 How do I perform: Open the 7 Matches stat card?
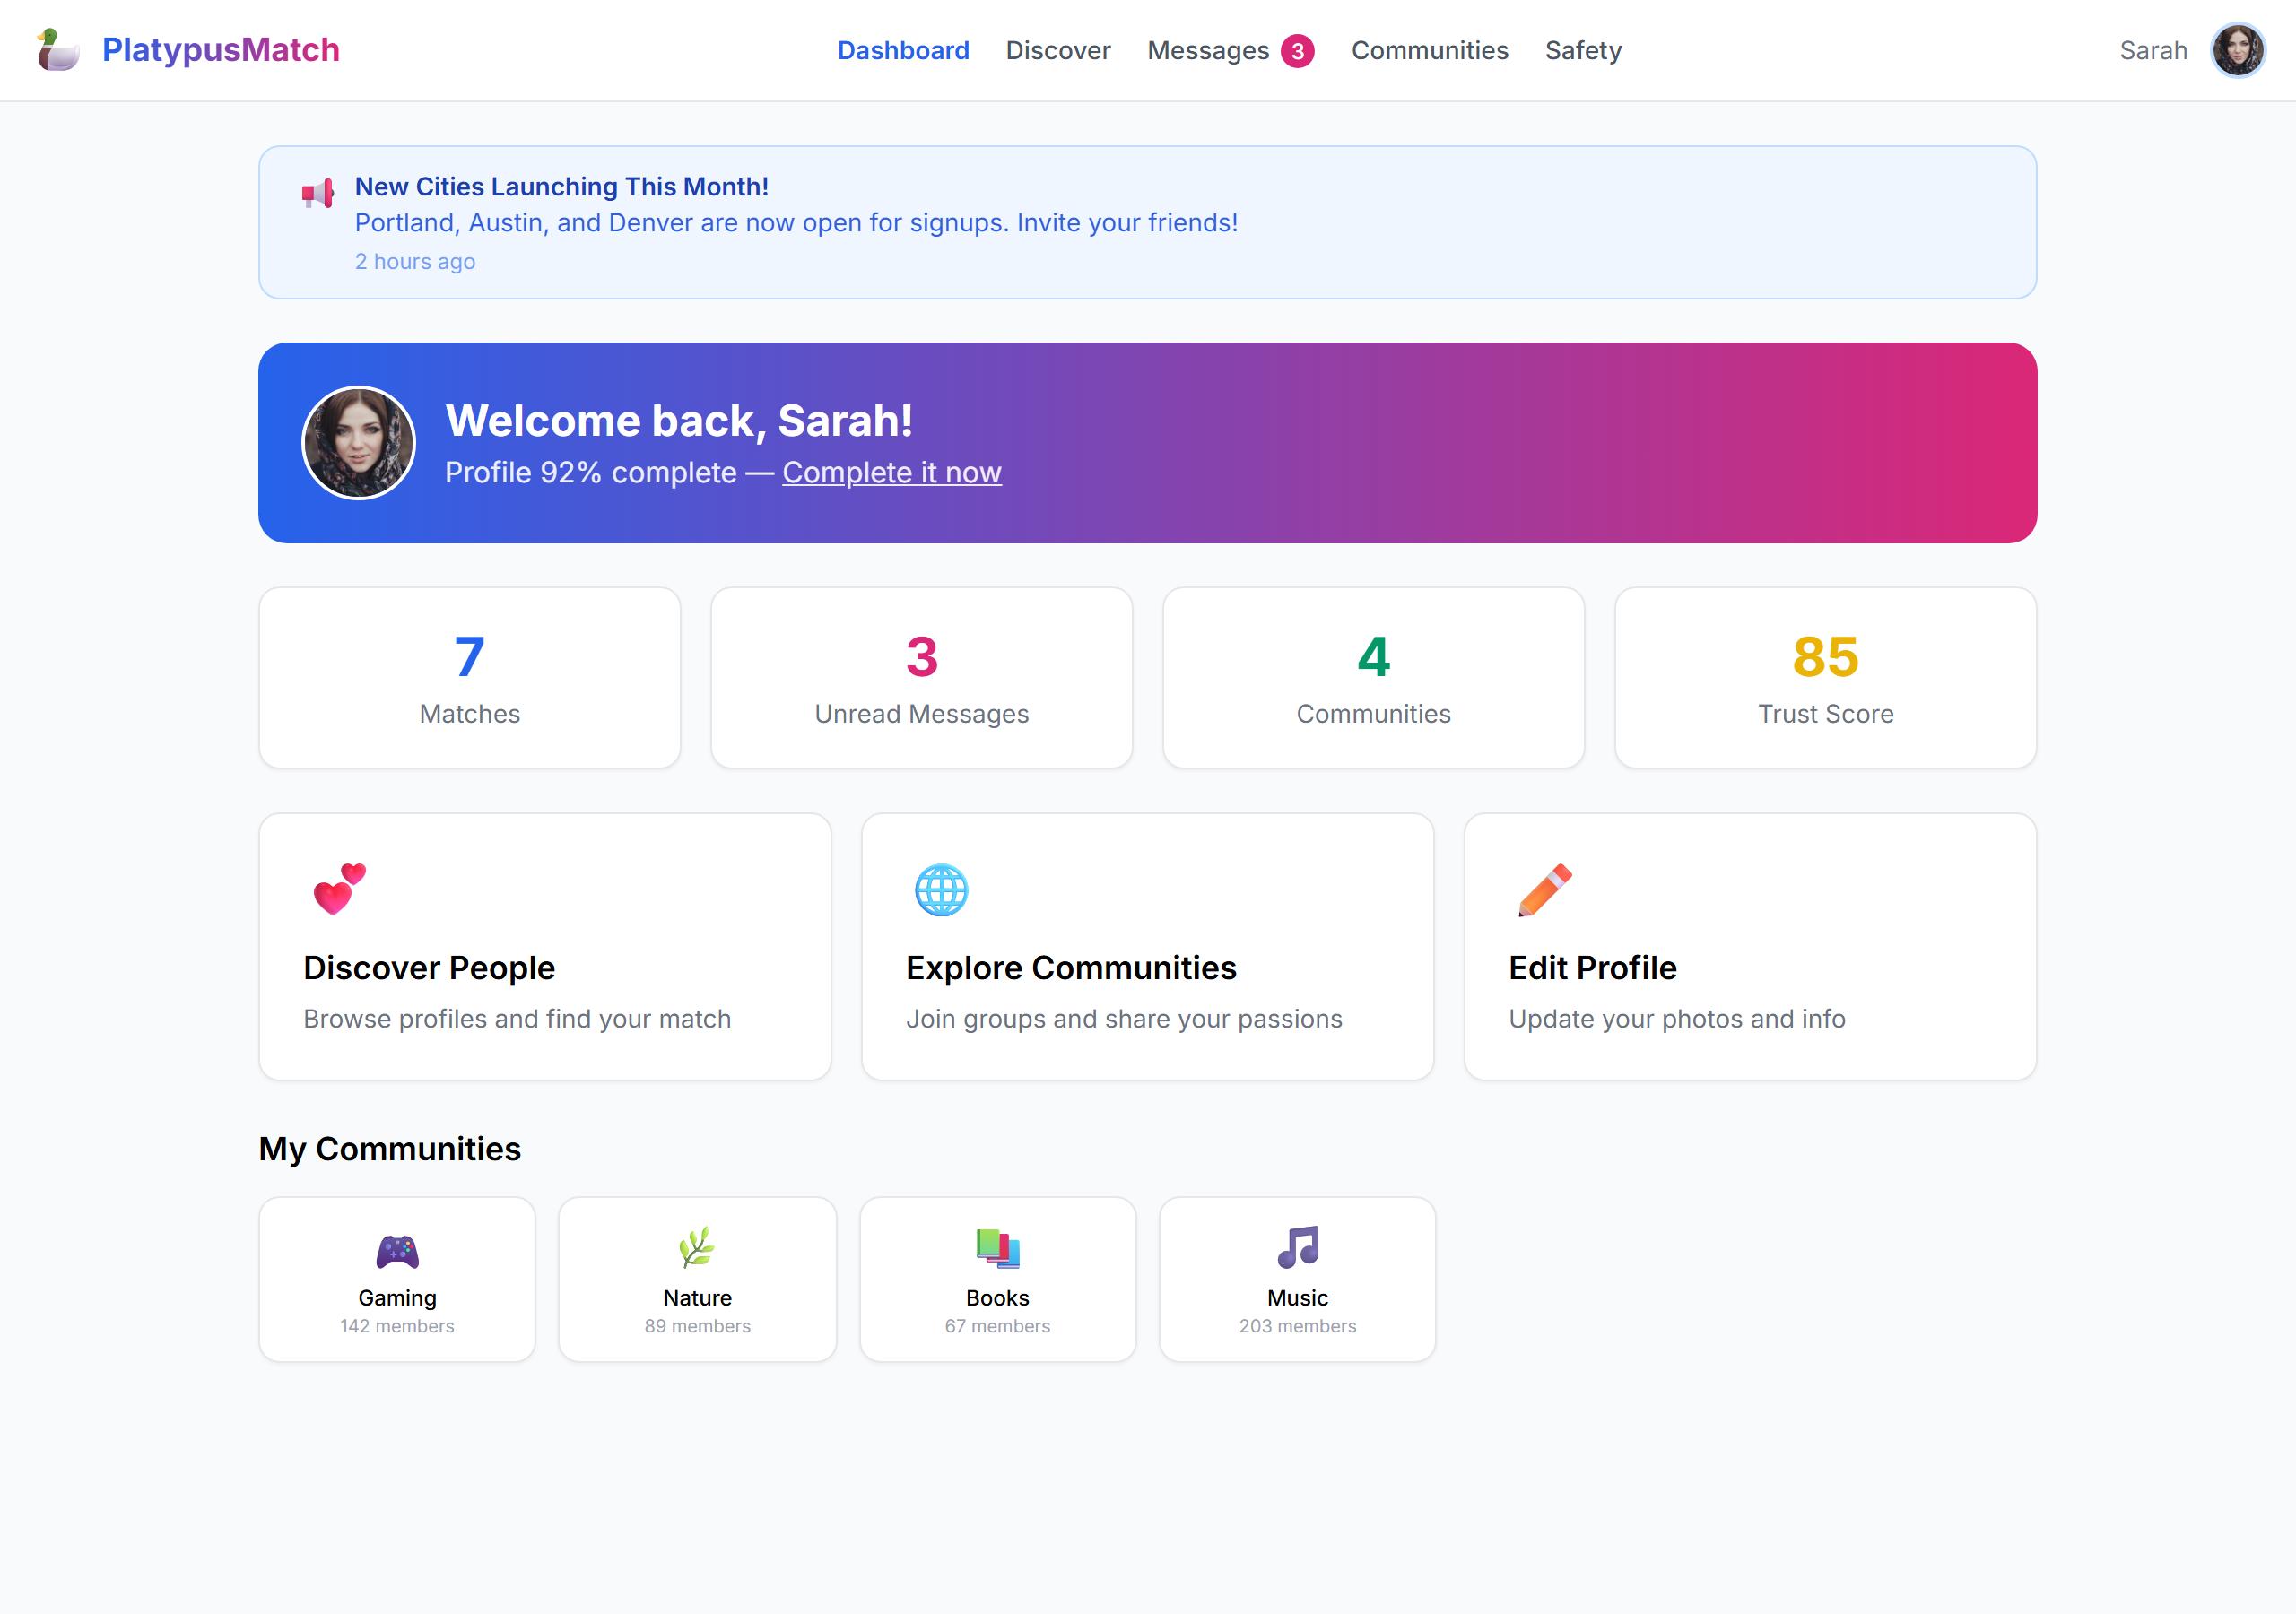click(469, 678)
